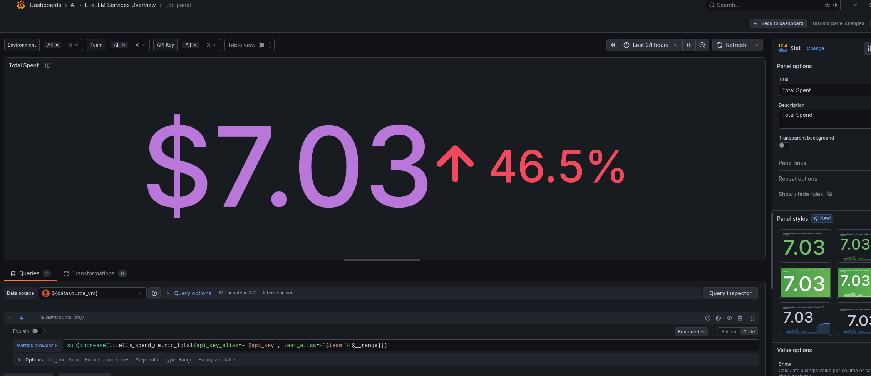
Task: Switch query editor to Code mode
Action: (749, 332)
